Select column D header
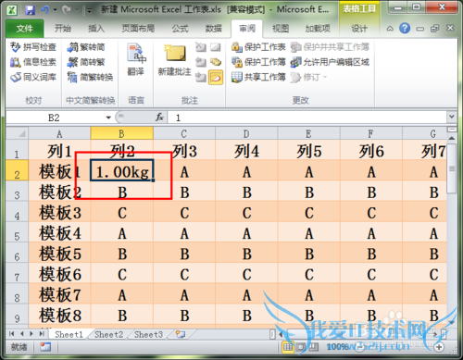463x360 pixels. 246,133
